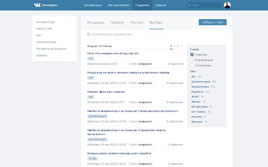
Task: Open Мои приложения in header
Action: click(x=119, y=5)
